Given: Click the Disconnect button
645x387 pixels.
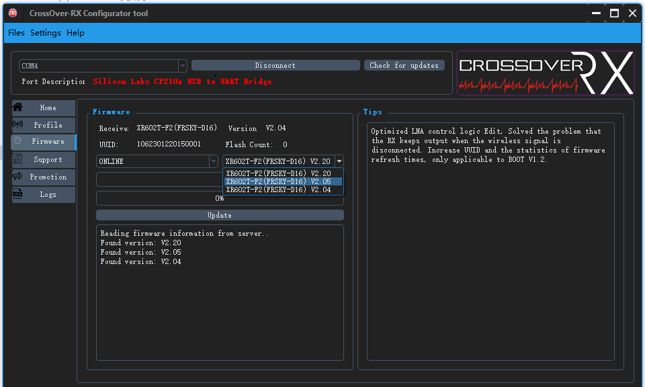Looking at the screenshot, I should tap(275, 65).
